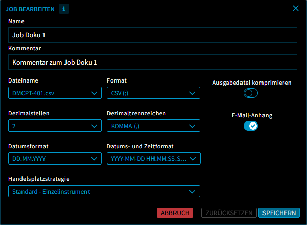This screenshot has height=225, width=307.
Task: Close the Job bearbeiten dialog
Action: point(296,8)
